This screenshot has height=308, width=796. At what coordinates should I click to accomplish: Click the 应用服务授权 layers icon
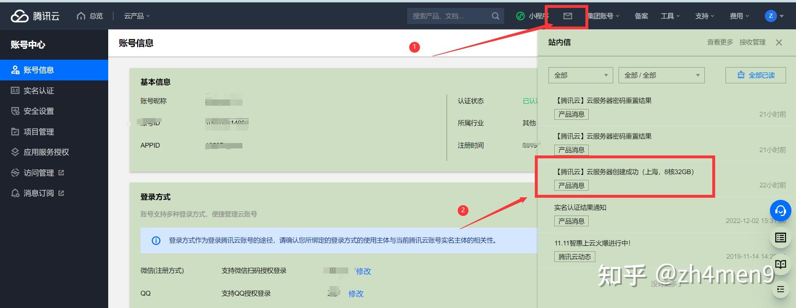pos(15,152)
